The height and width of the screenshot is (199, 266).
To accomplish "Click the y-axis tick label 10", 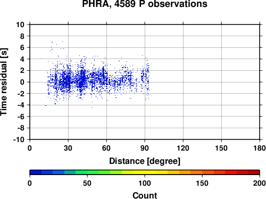I will pos(20,24).
